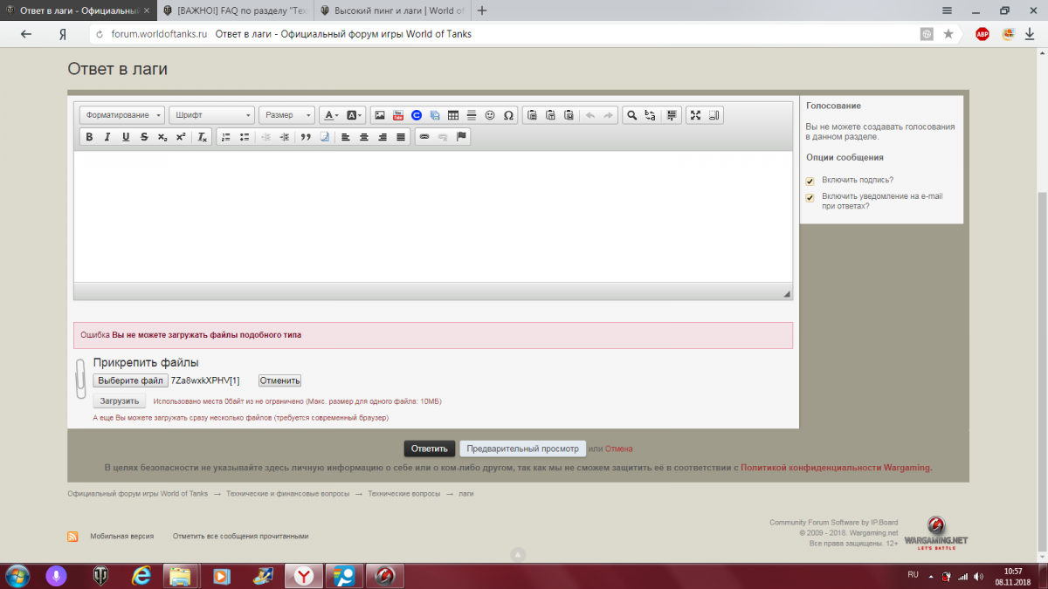
Task: Go back in browser
Action: [25, 34]
